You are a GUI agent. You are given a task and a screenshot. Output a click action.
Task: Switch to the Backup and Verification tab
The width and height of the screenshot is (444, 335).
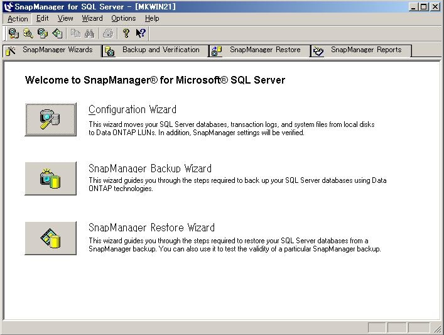point(156,50)
